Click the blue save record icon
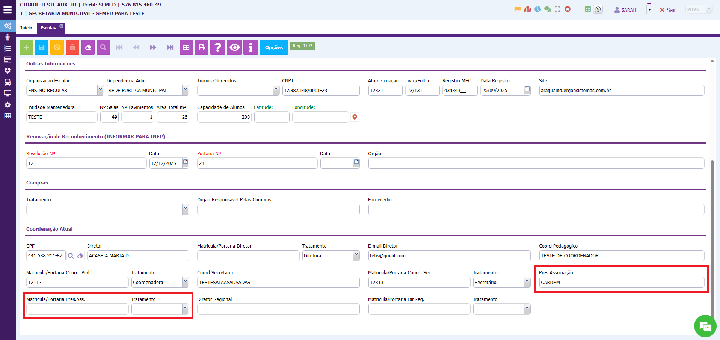Viewport: 720px width, 340px height. 42,47
